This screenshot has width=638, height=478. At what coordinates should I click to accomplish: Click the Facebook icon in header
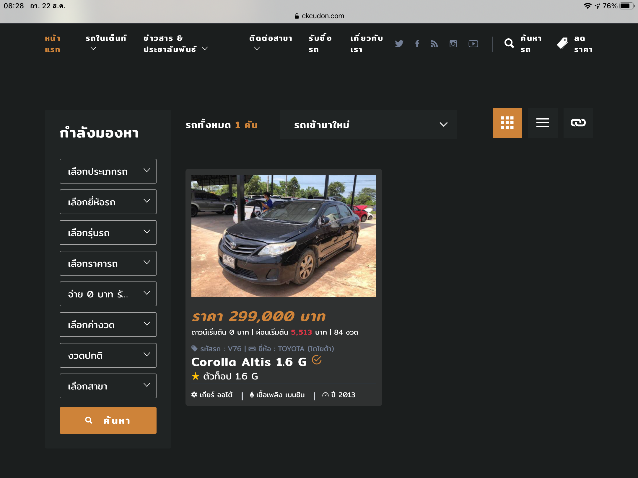(417, 44)
